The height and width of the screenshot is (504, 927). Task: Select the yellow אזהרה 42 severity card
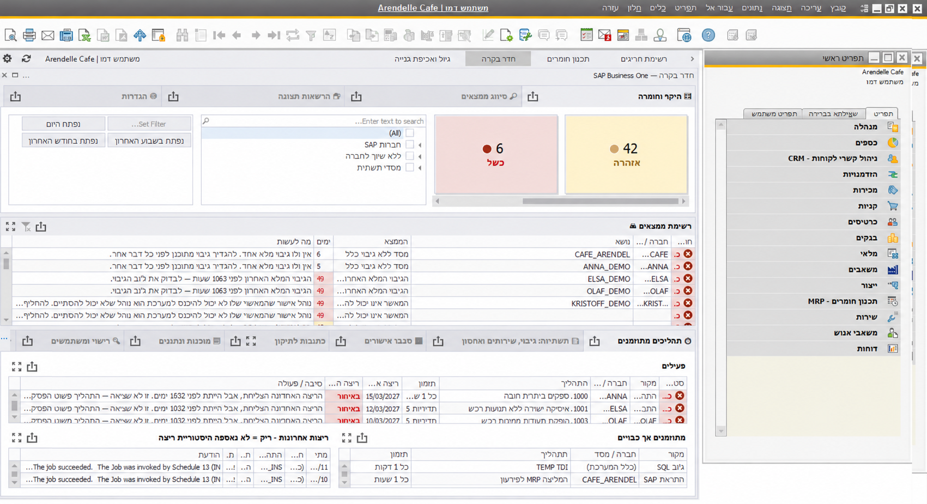(x=626, y=154)
